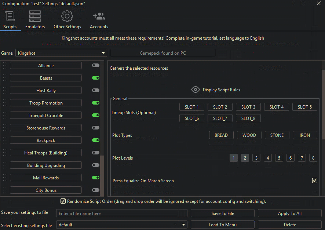Uncheck Press Equalize On March Screen
Image resolution: width=325 pixels, height=230 pixels.
(314, 180)
